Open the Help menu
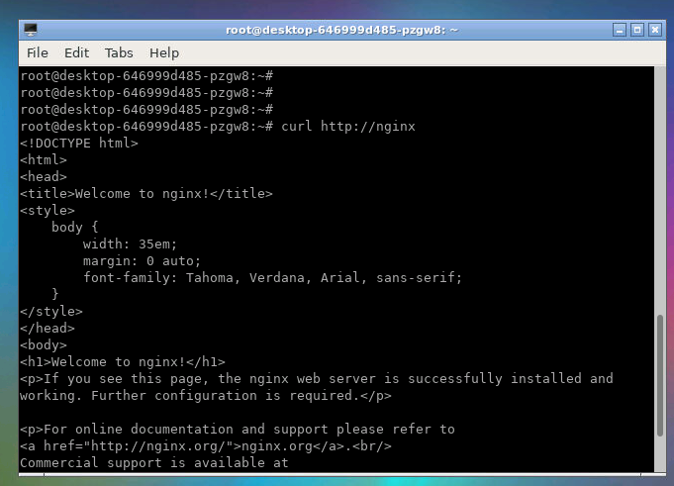 (164, 52)
